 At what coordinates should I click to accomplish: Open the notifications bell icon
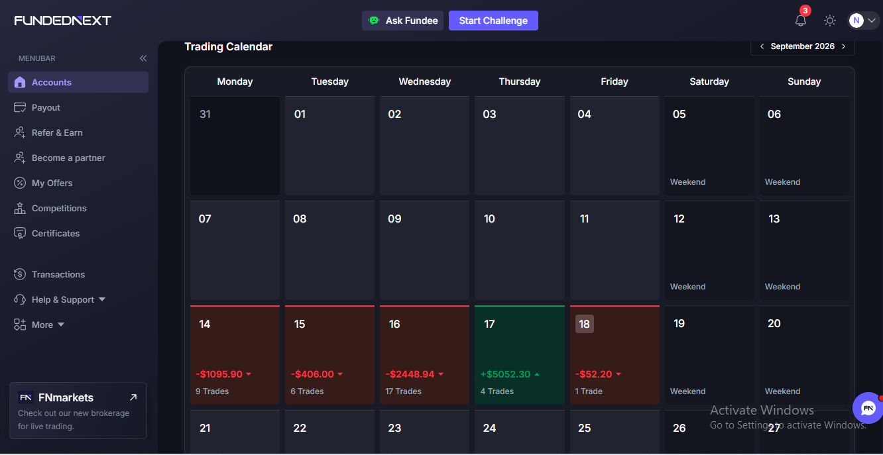click(800, 21)
